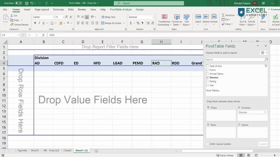Open the font size dropdown
280x157 pixels.
[63, 17]
